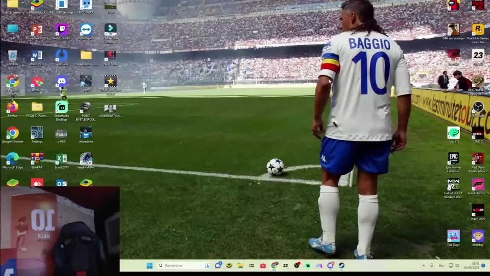The height and width of the screenshot is (276, 490).
Task: Launch PUBG BATTLEGROUNDS
Action: (86, 111)
